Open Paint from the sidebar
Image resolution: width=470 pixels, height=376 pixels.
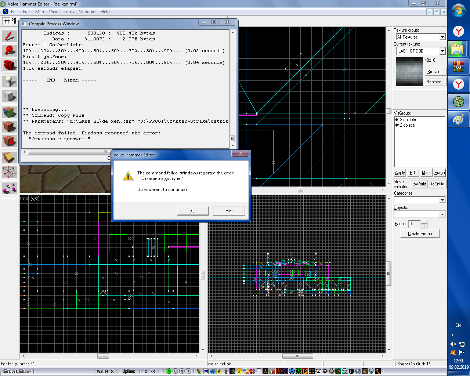coord(458,119)
